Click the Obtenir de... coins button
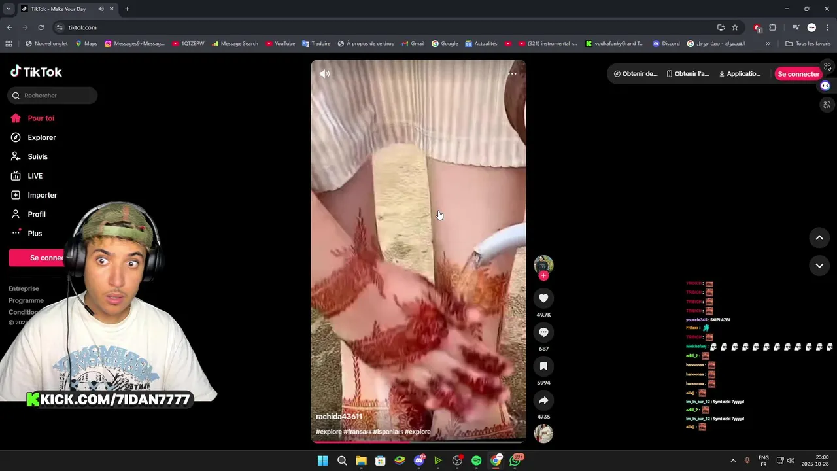This screenshot has height=471, width=837. [x=636, y=74]
